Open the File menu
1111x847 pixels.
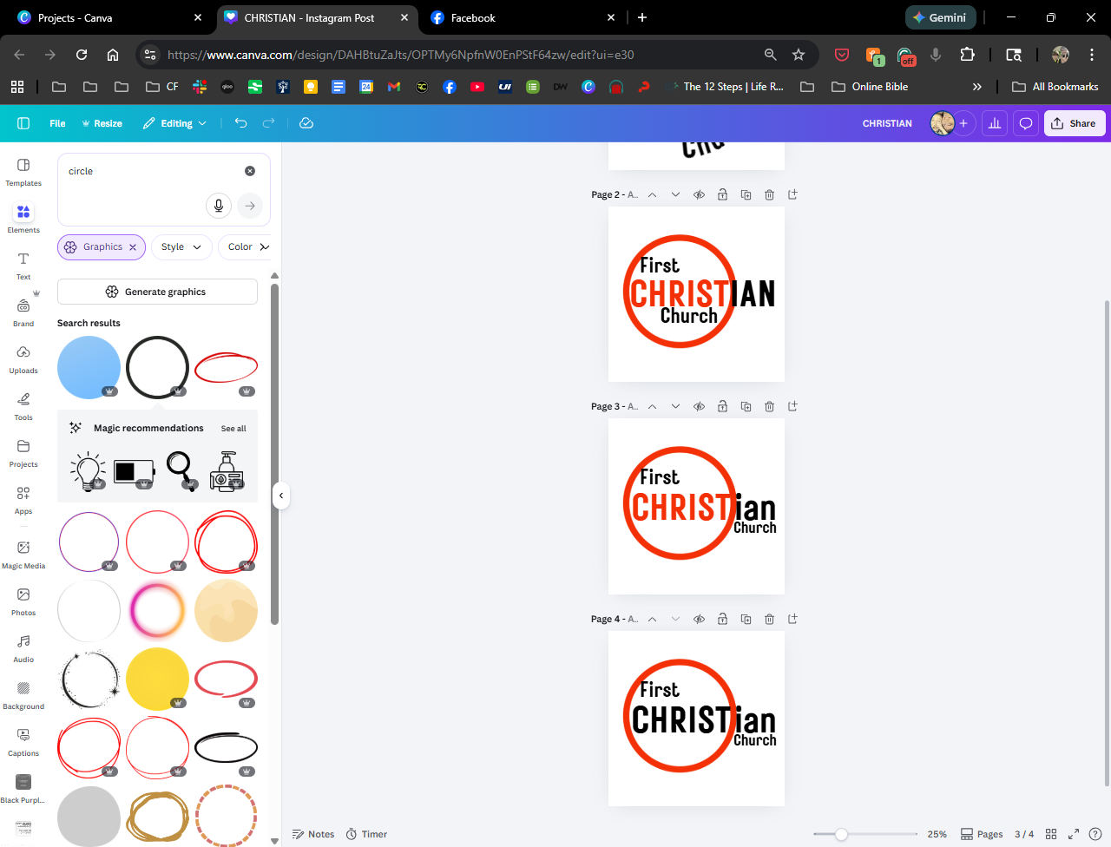click(57, 123)
